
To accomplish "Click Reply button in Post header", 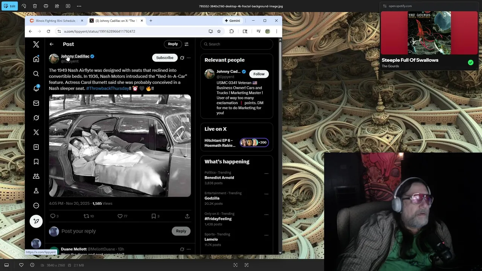I will click(x=173, y=44).
